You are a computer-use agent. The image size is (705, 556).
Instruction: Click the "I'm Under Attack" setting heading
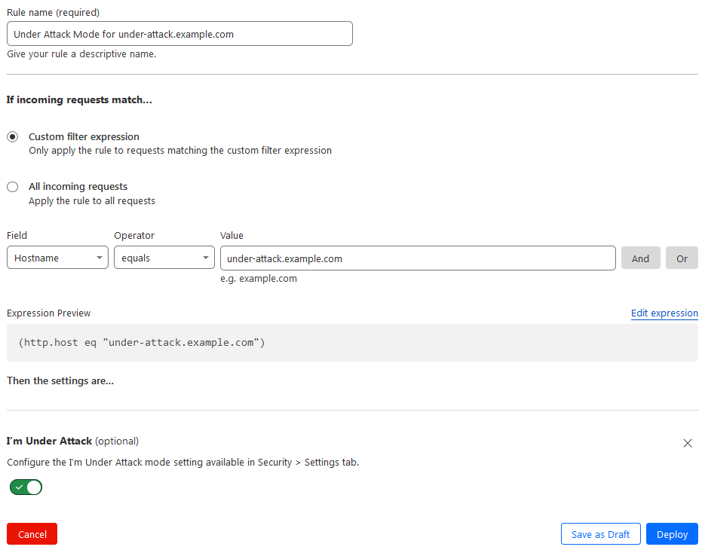coord(49,441)
